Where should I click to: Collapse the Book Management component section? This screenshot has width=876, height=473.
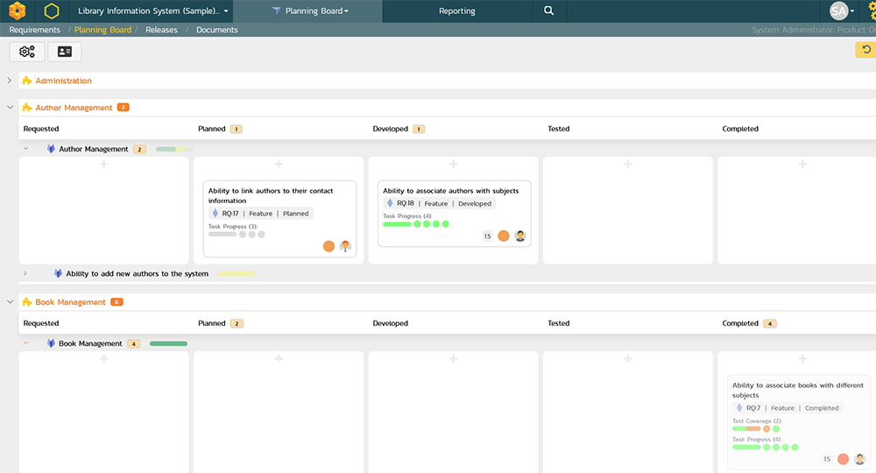point(10,302)
